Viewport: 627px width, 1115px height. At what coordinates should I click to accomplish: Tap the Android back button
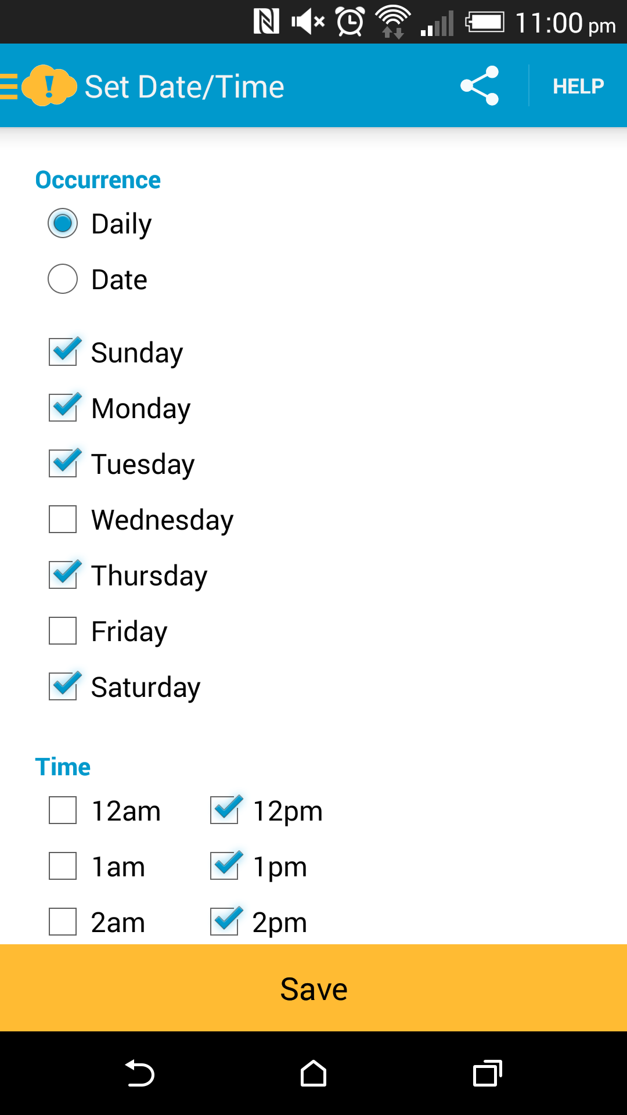click(140, 1073)
